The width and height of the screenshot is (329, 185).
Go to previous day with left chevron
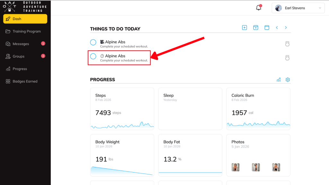277,28
